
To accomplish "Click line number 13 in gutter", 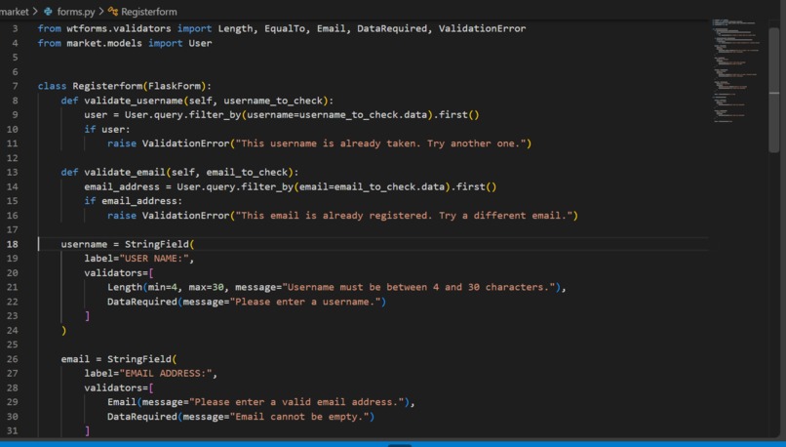I will click(x=12, y=172).
